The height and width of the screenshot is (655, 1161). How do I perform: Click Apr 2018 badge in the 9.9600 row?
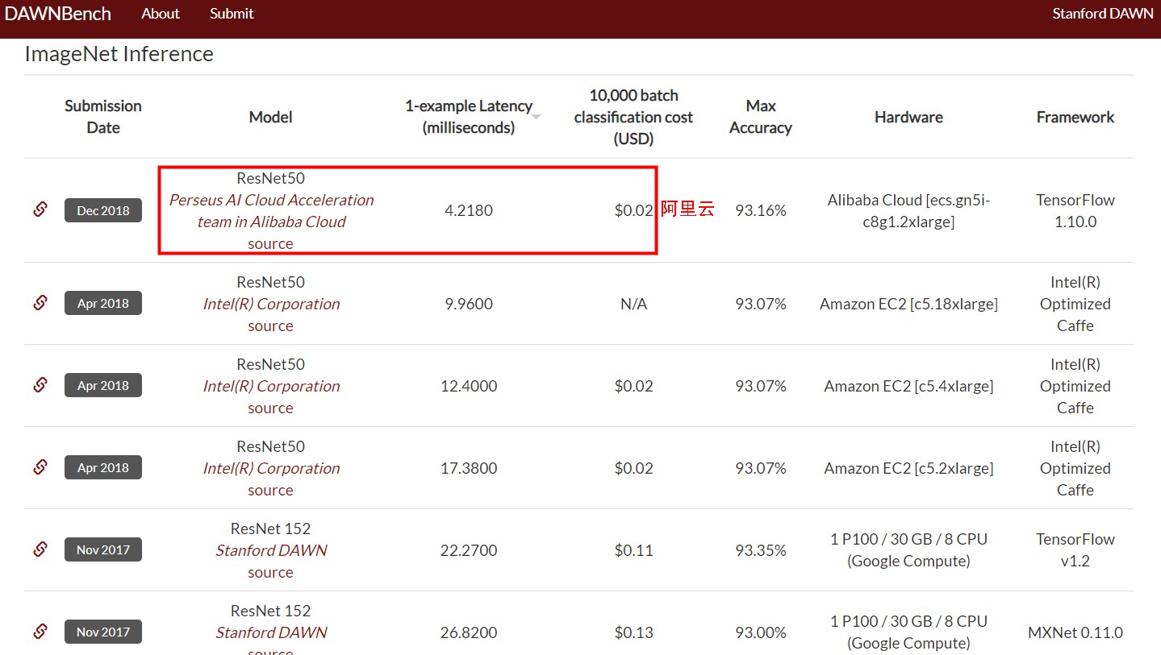[103, 304]
